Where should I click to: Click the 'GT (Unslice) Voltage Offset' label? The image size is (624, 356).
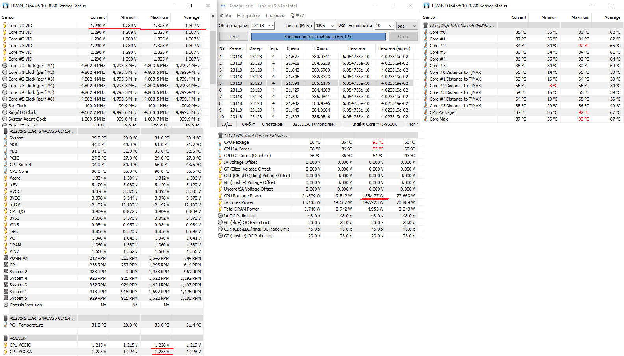249,182
